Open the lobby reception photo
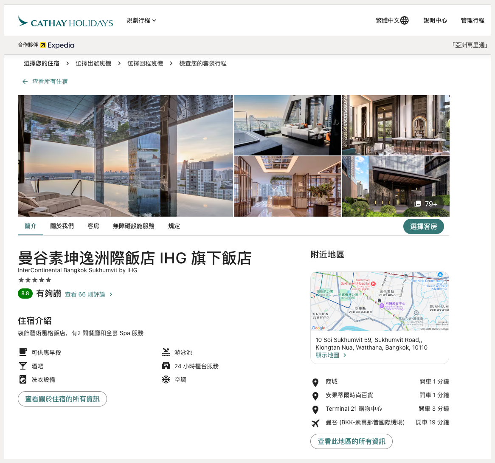The width and height of the screenshot is (495, 463). pos(287,186)
